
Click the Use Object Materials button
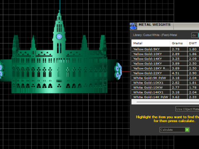(x=187, y=109)
